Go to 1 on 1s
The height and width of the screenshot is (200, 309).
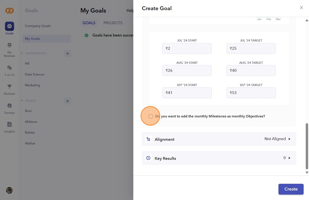click(x=9, y=68)
